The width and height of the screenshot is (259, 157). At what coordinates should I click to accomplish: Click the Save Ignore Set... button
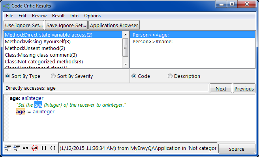coord(66,25)
